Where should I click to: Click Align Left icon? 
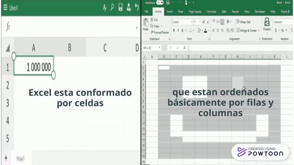(214, 30)
